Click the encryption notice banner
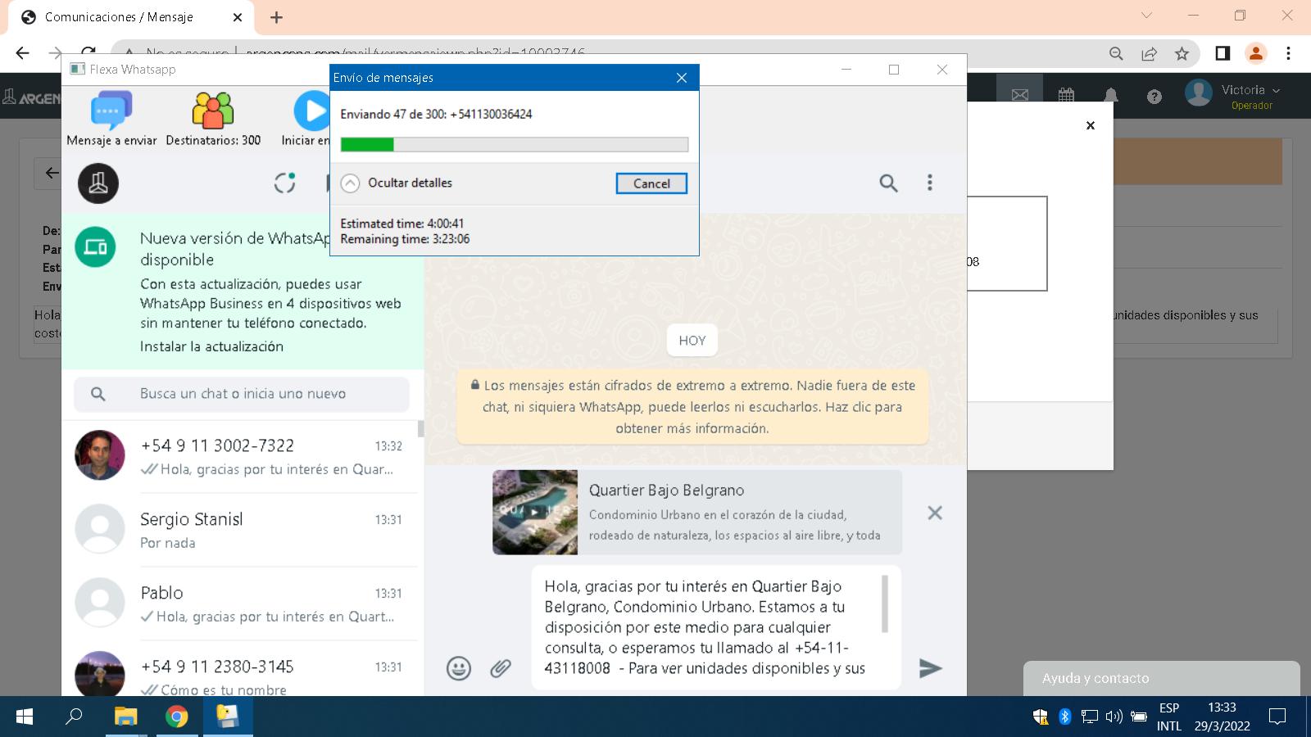The height and width of the screenshot is (737, 1311). (x=692, y=406)
